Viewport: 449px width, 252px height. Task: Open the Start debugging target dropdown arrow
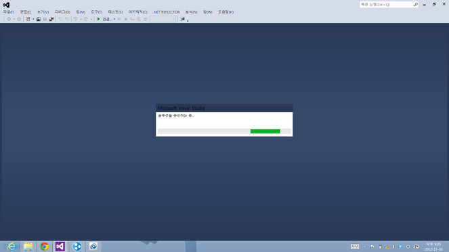pos(114,19)
